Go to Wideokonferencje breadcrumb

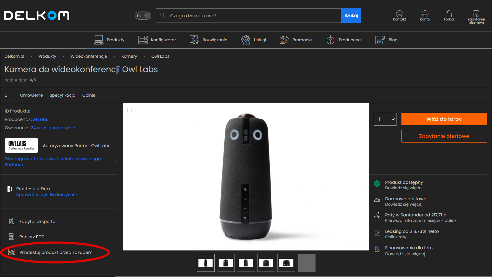coord(89,56)
